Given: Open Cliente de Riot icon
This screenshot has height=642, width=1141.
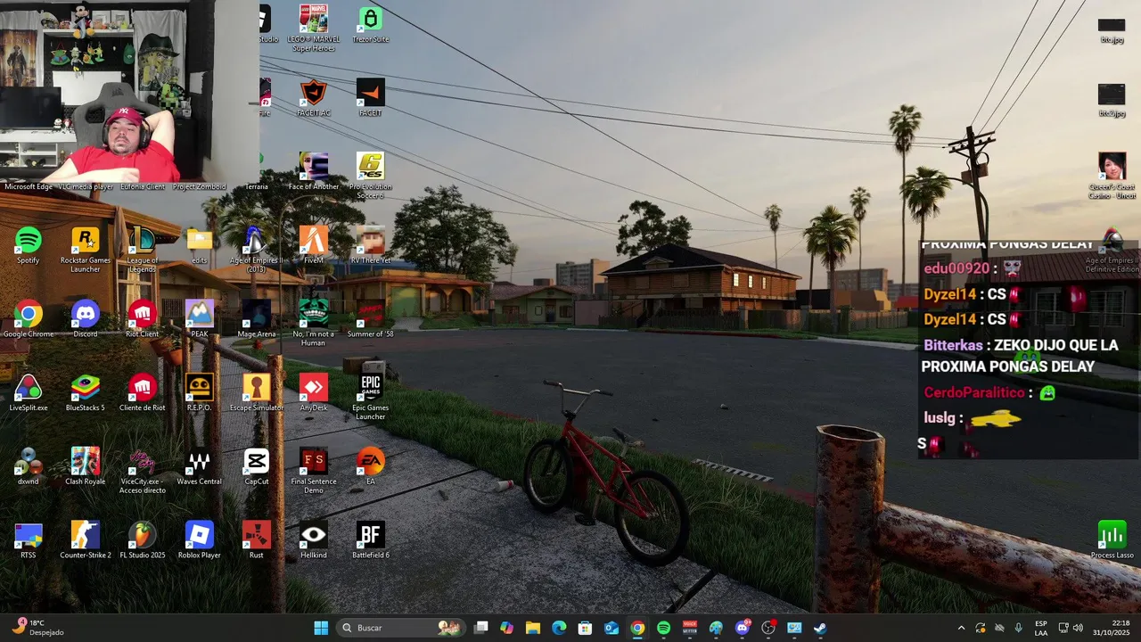Looking at the screenshot, I should click(x=143, y=393).
